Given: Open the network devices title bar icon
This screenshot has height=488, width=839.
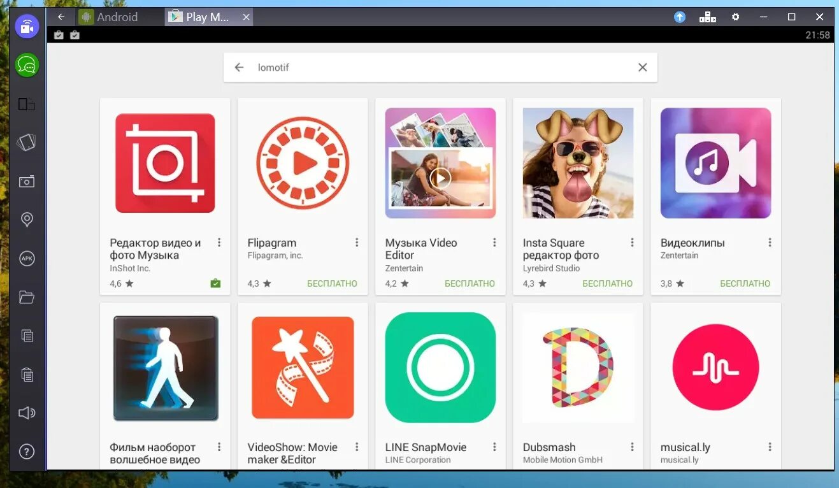Looking at the screenshot, I should pyautogui.click(x=708, y=17).
